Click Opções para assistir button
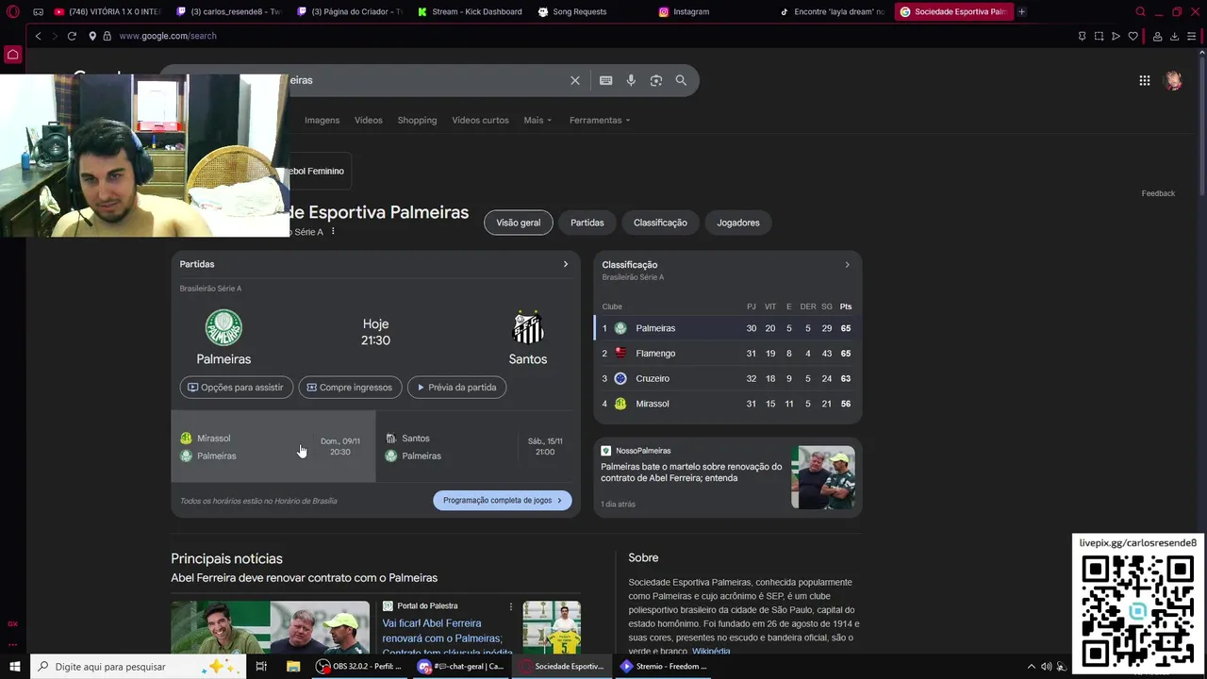The image size is (1207, 679). coord(236,388)
